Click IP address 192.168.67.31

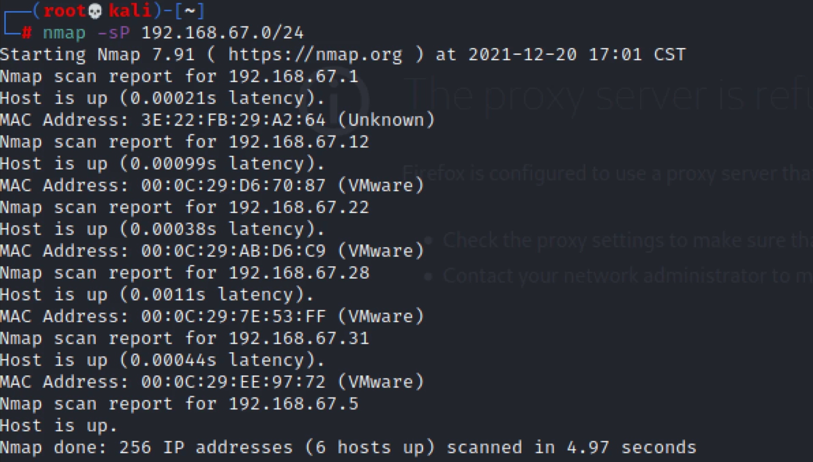pyautogui.click(x=299, y=339)
